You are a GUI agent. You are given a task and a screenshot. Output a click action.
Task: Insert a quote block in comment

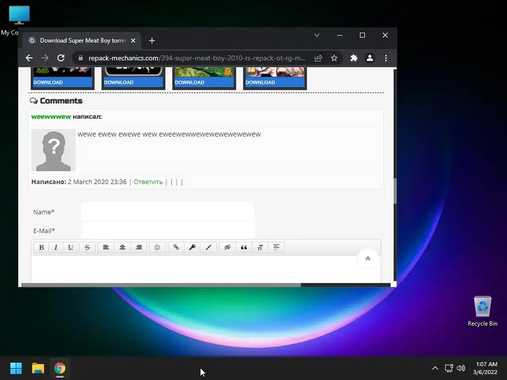pyautogui.click(x=244, y=247)
